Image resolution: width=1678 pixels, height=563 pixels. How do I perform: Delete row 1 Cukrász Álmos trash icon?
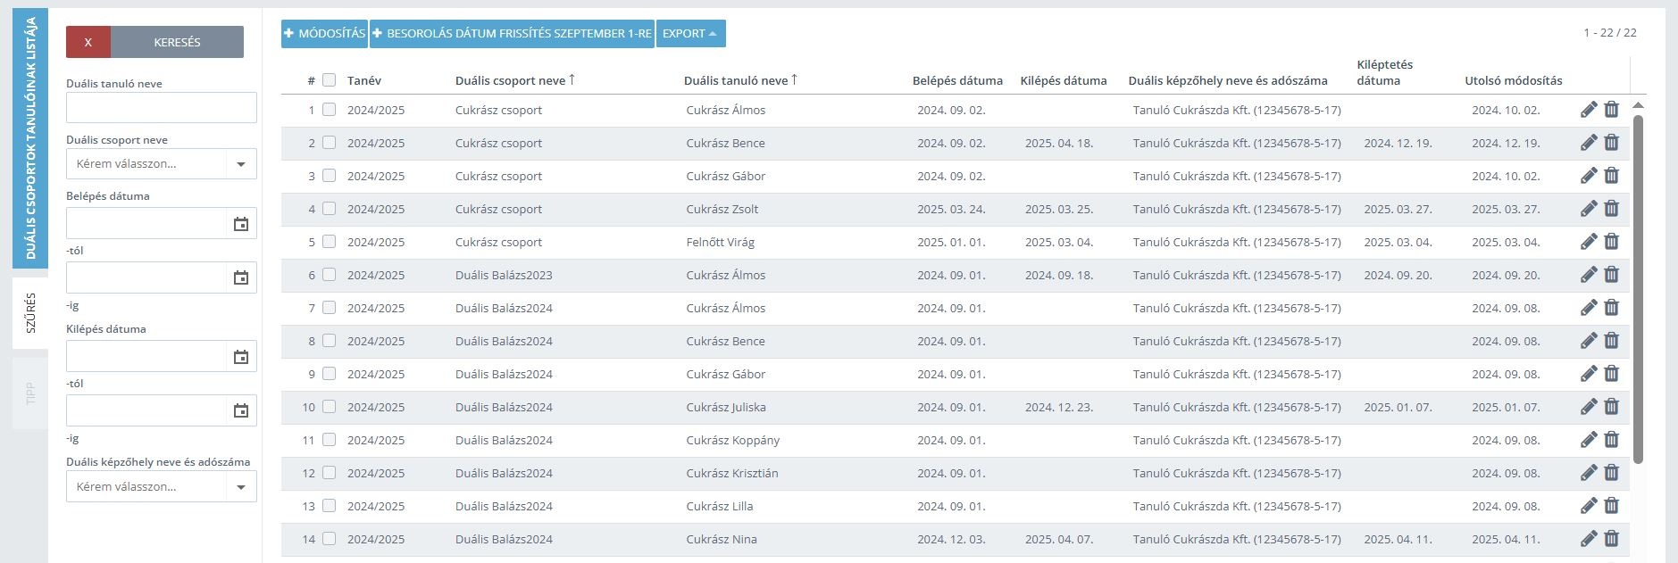(1611, 110)
